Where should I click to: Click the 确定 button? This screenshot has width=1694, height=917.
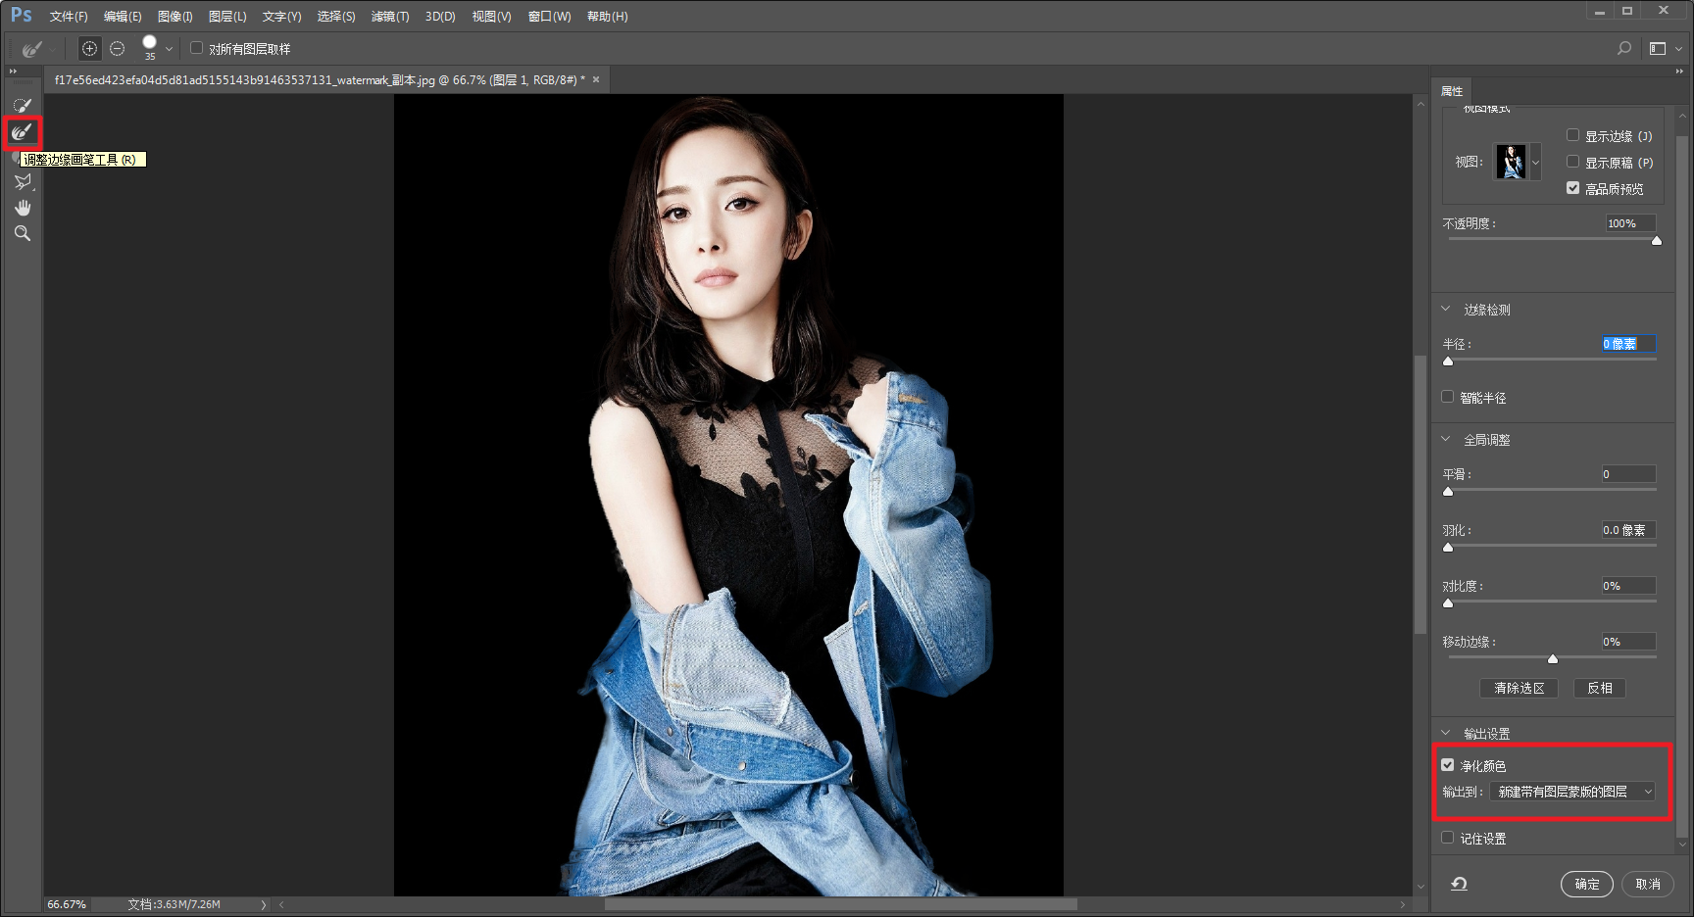point(1587,884)
